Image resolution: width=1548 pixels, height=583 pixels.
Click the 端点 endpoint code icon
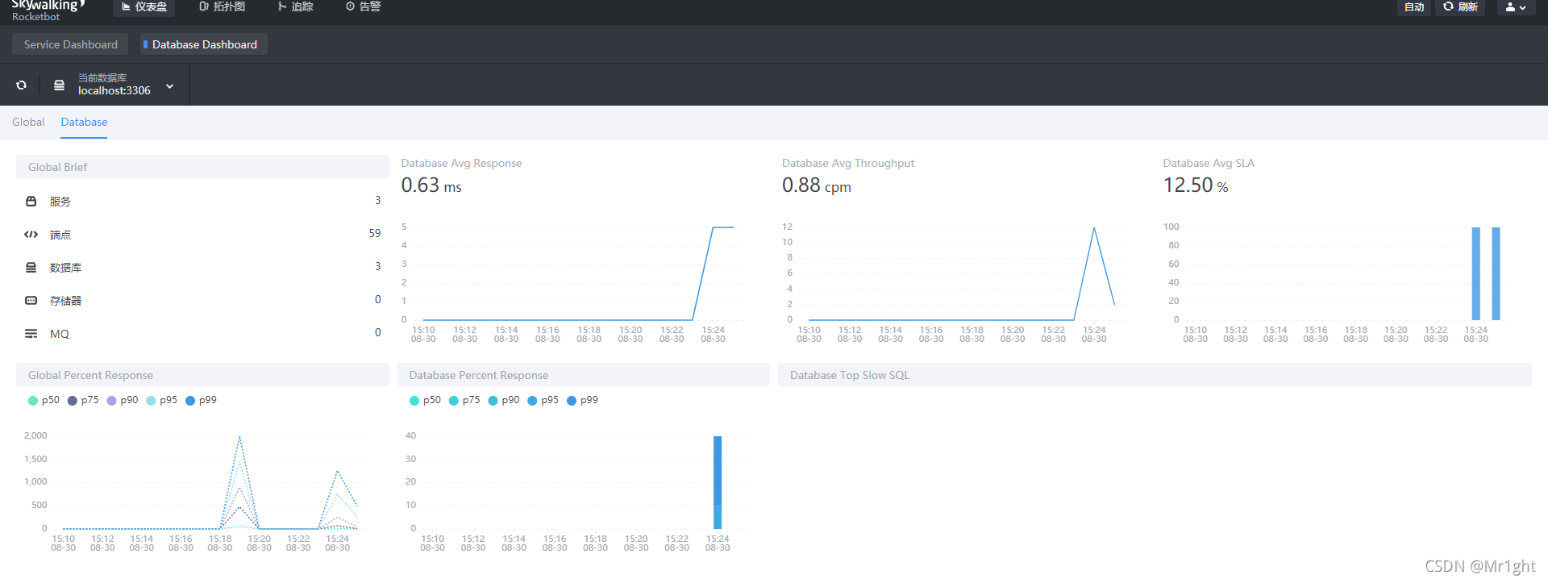tap(31, 234)
